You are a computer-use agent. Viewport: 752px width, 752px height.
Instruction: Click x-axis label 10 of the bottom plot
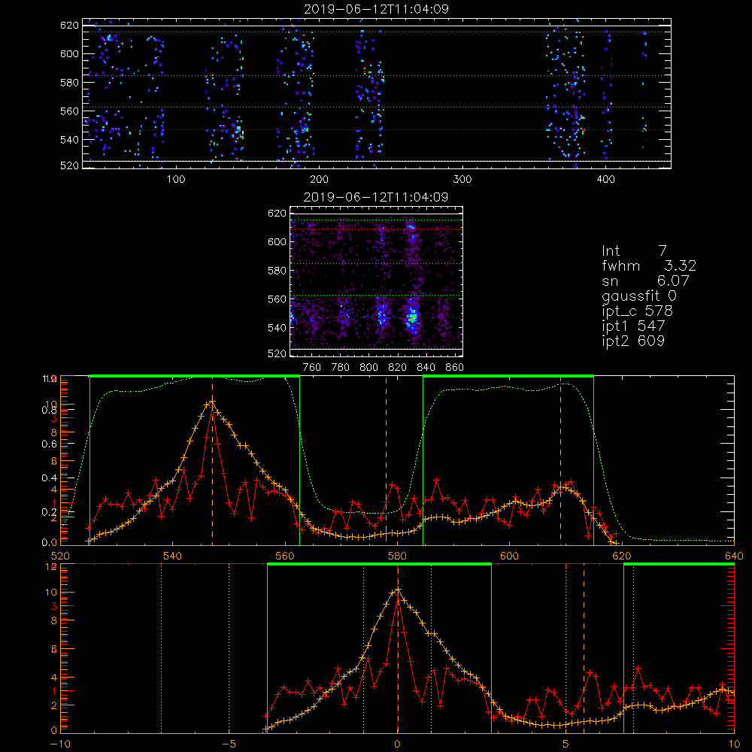[734, 744]
